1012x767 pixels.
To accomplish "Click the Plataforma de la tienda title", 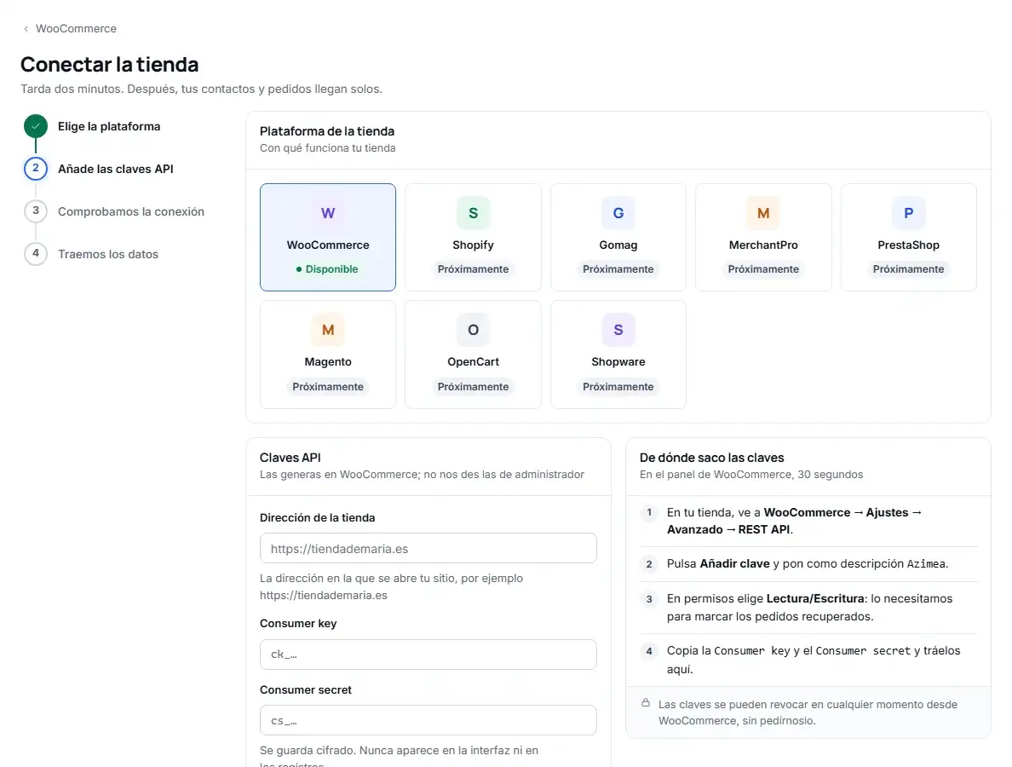I will 327,131.
